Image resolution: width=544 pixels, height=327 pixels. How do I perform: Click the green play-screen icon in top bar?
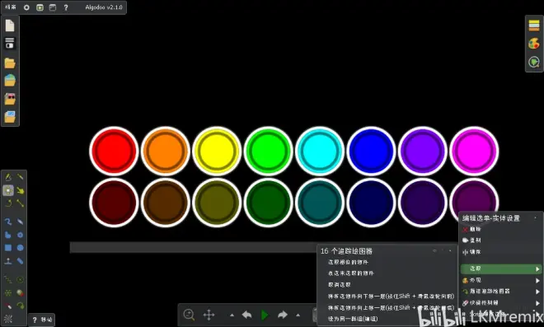40,7
